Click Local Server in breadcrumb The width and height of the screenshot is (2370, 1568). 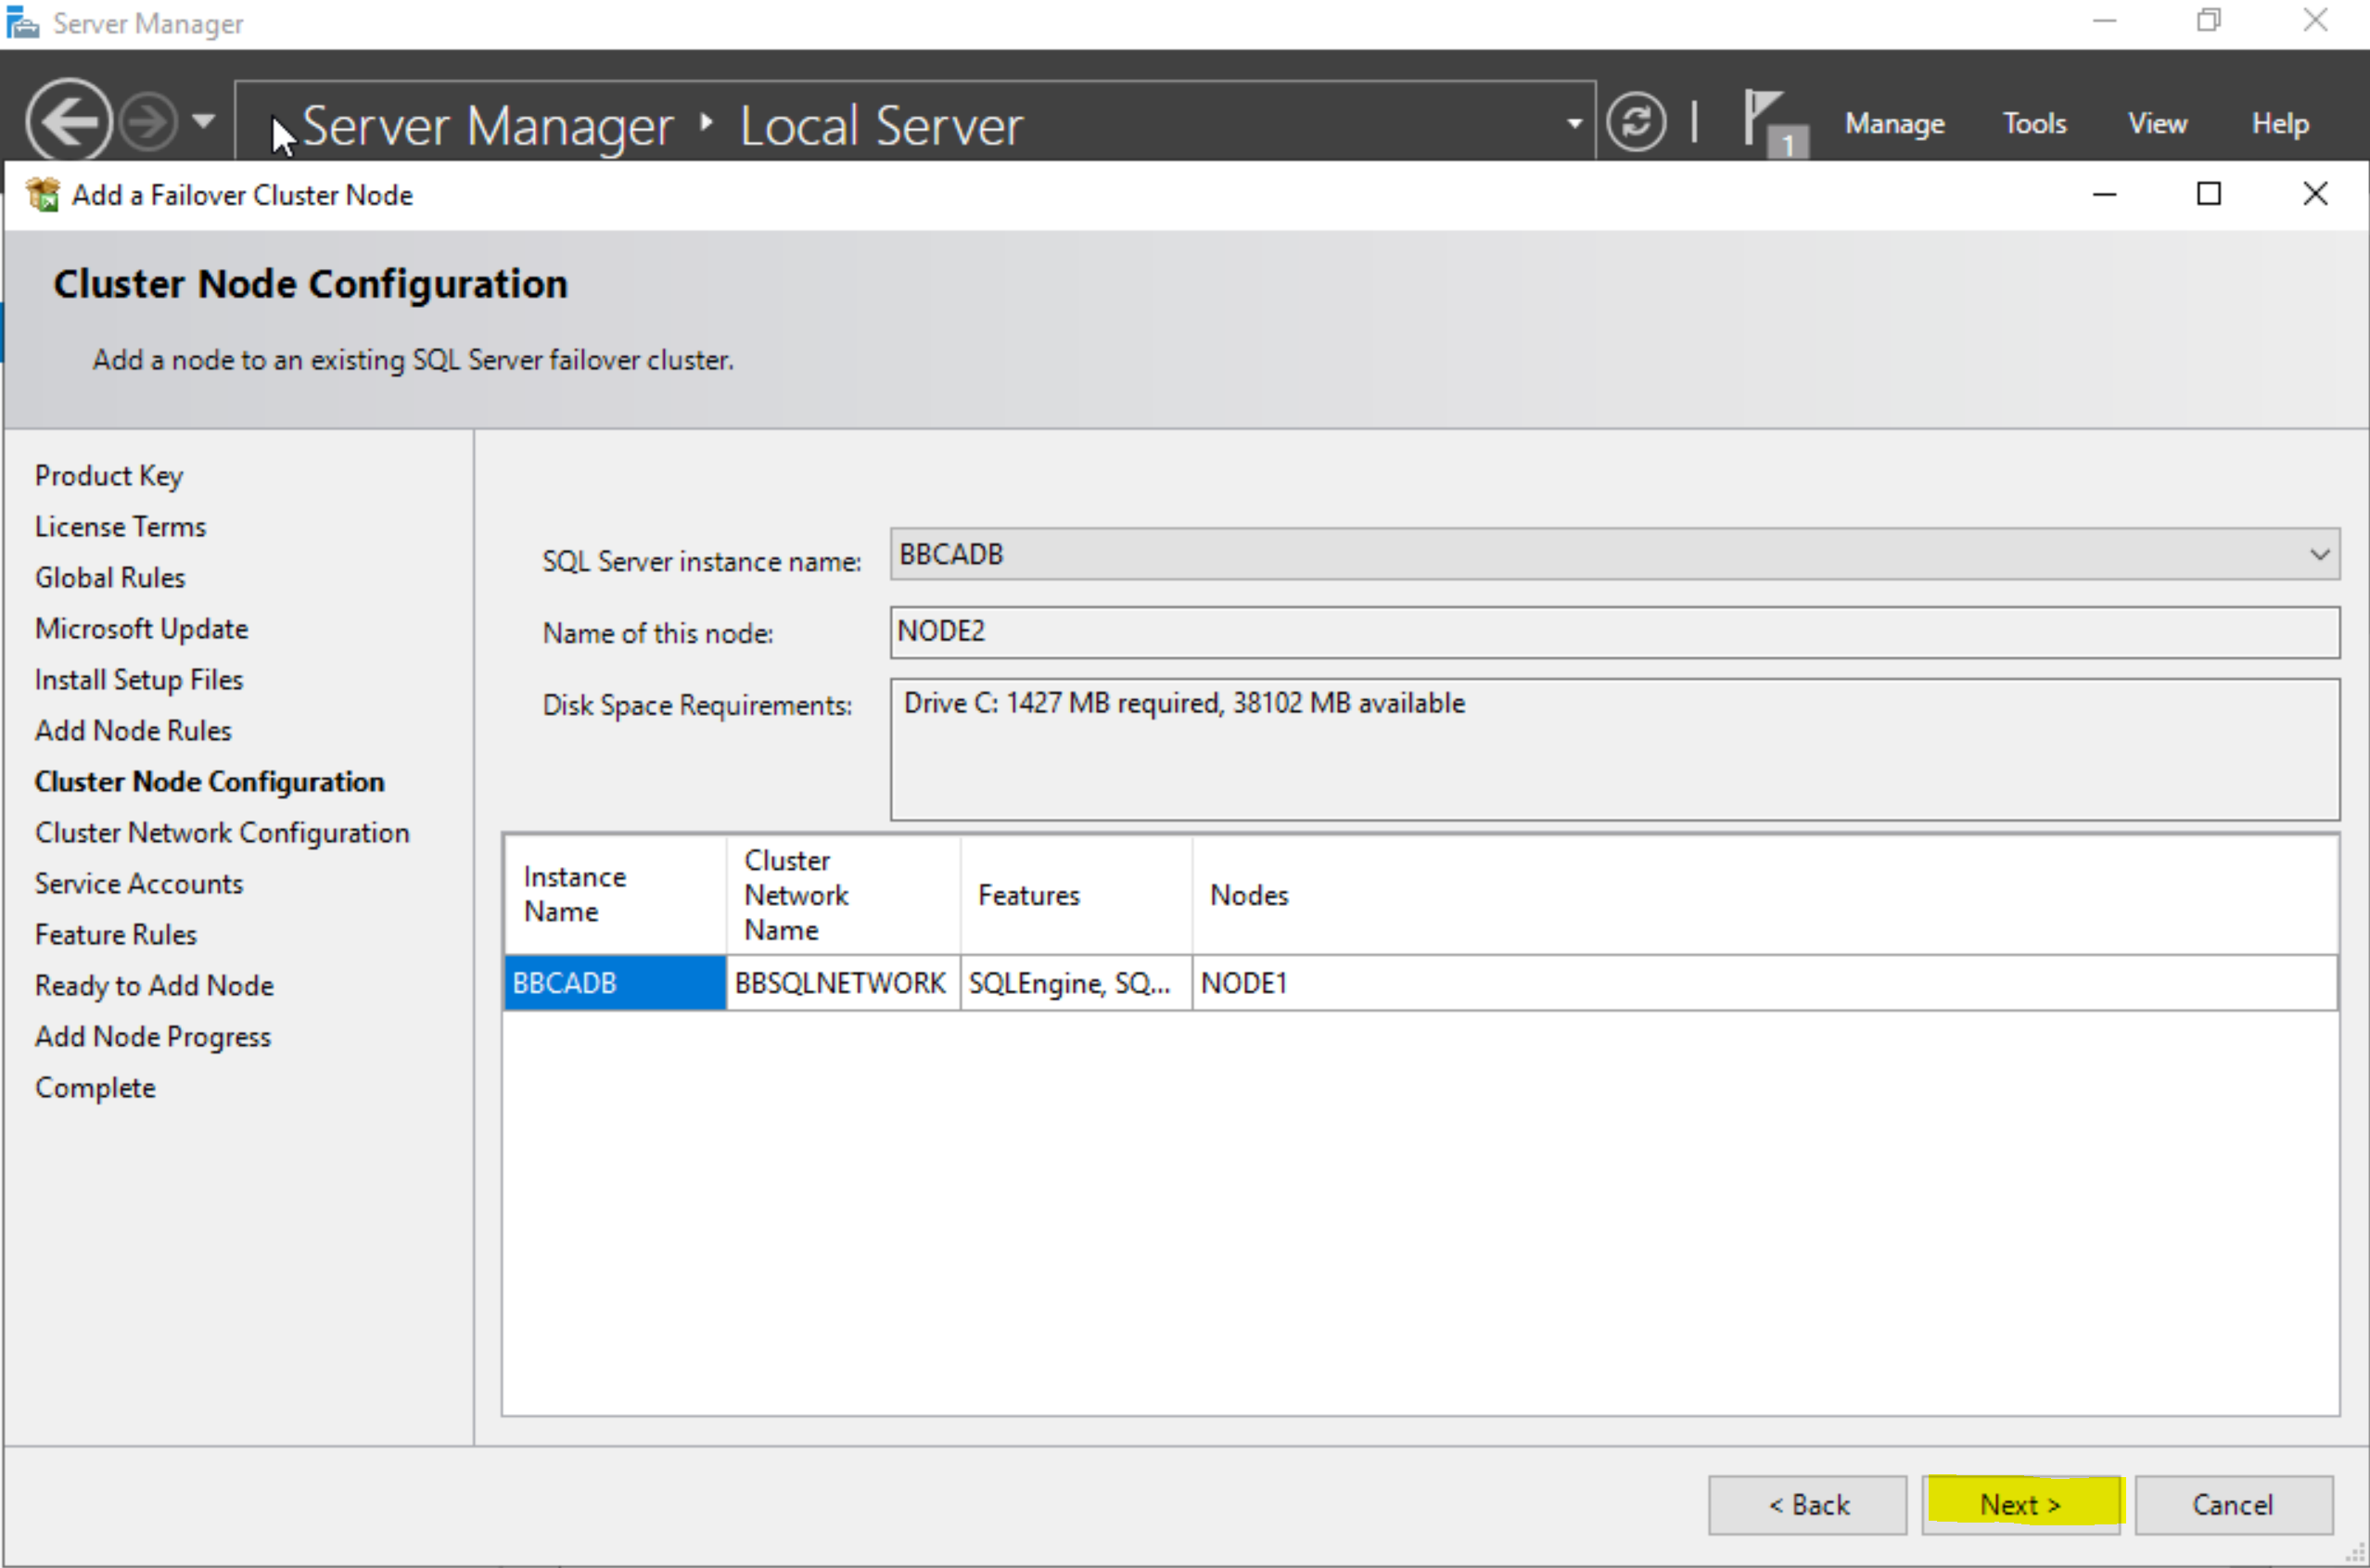[881, 126]
